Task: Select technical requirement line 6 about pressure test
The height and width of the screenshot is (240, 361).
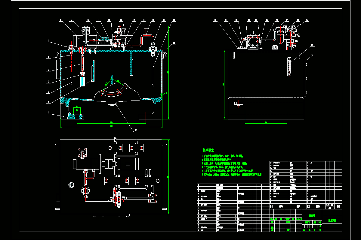Action: pyautogui.click(x=232, y=174)
